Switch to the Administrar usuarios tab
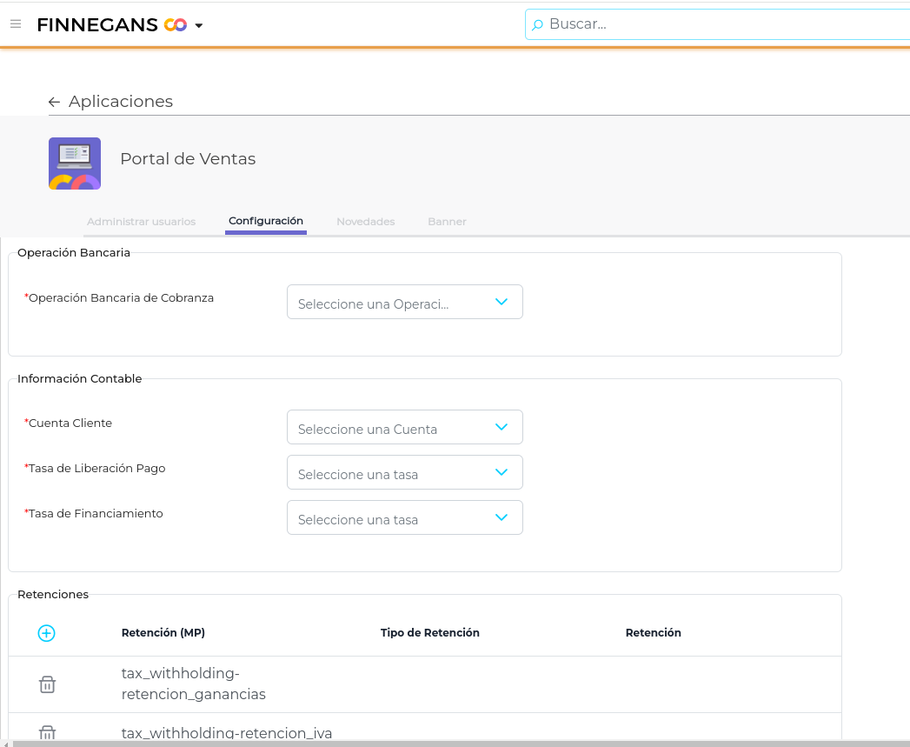 click(141, 222)
